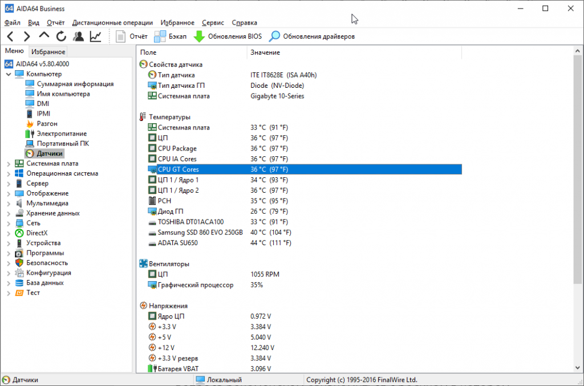Expand the Устройства tree node

click(x=9, y=243)
